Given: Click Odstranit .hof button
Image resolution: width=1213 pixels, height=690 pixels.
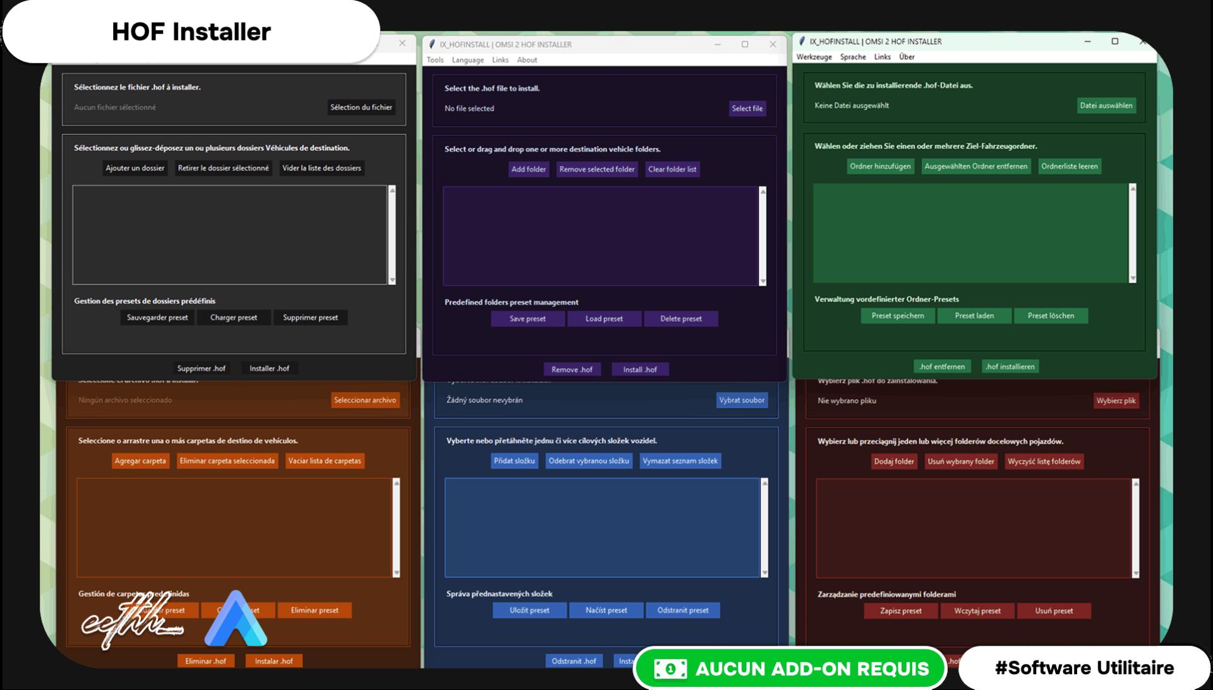Looking at the screenshot, I should [x=574, y=661].
